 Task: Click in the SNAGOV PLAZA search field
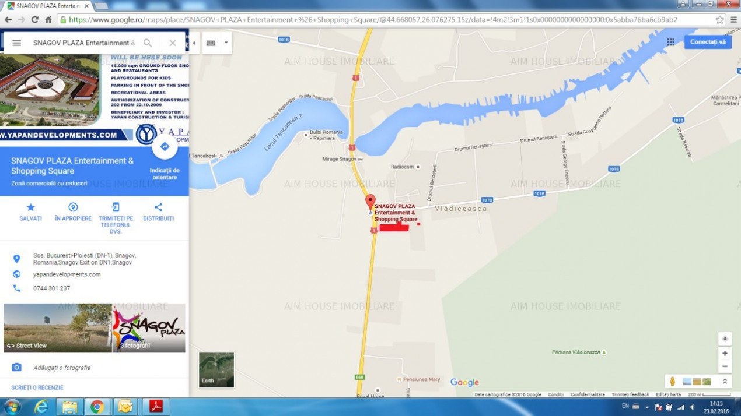point(83,43)
